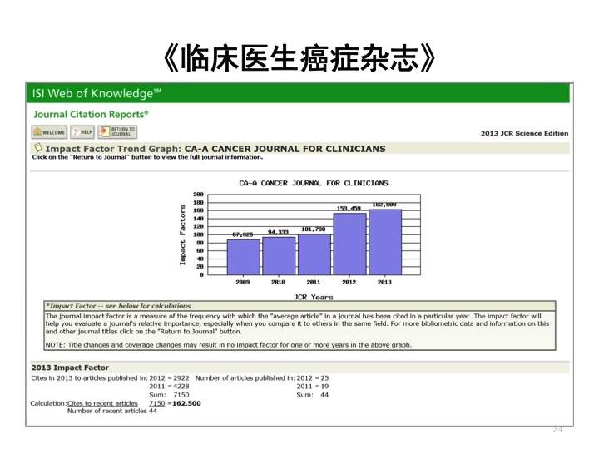
Task: Select the 2013 bar labeled 162.500
Action: coord(385,242)
